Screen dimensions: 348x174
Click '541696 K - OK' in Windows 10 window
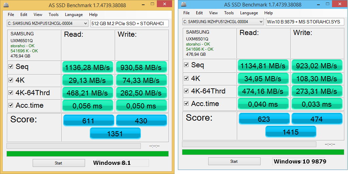(200, 49)
